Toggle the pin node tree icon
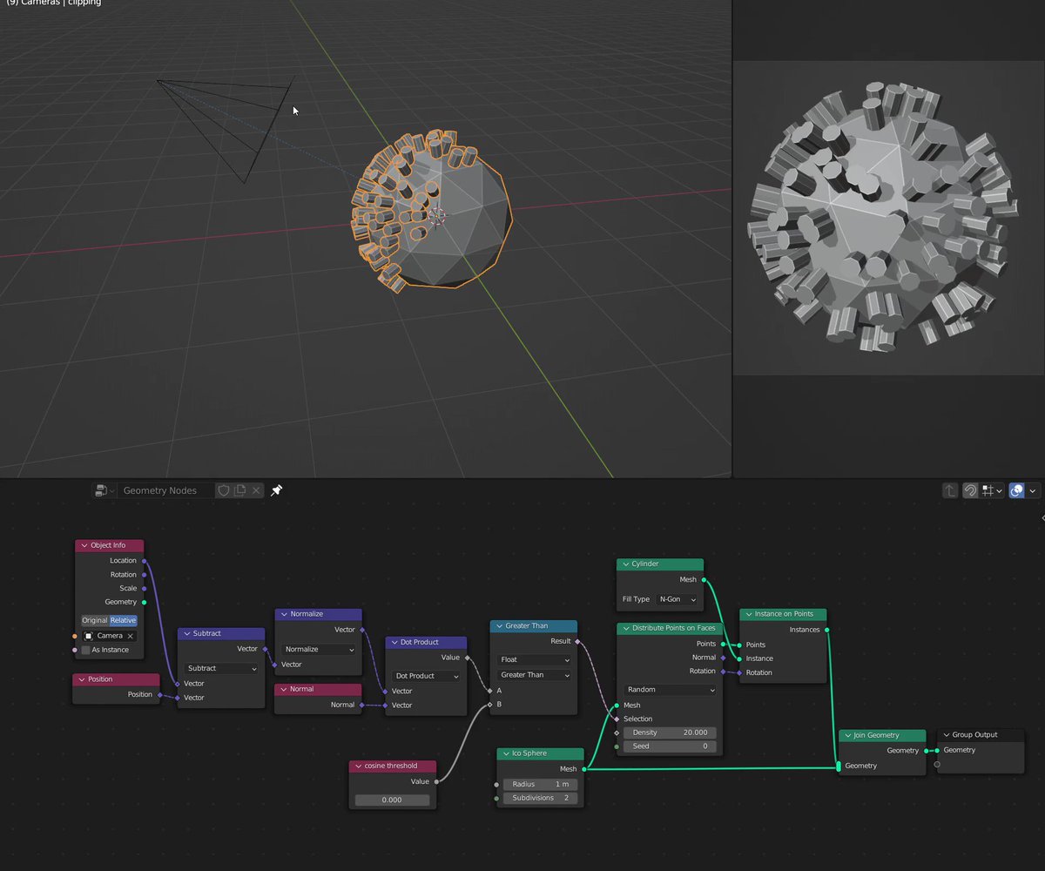 click(x=277, y=490)
